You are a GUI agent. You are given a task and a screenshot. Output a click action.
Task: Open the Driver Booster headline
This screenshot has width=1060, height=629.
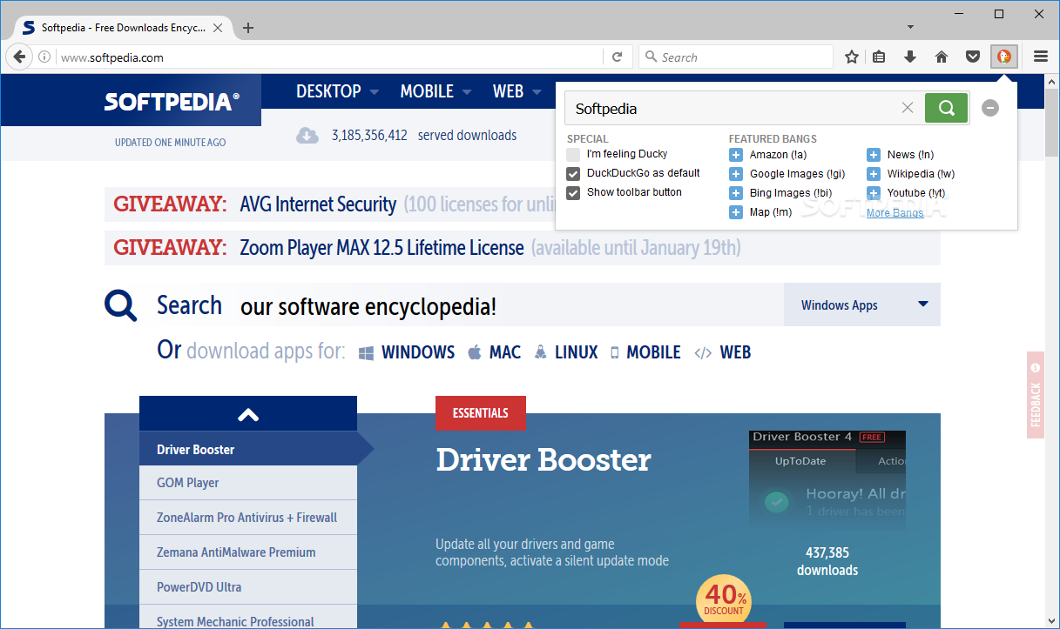(x=544, y=460)
